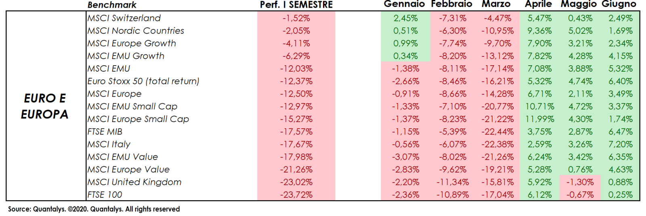646x216 pixels.
Task: Click the Marzo column header
Action: [496, 4]
